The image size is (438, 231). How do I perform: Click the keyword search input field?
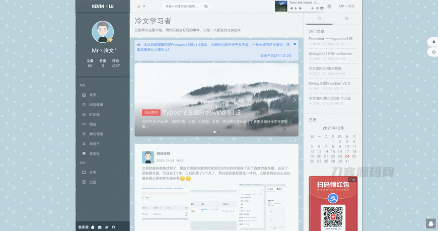183,7
